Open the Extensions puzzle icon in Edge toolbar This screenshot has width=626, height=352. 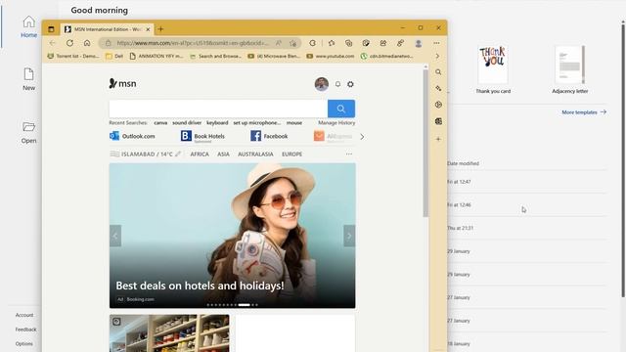(x=313, y=43)
